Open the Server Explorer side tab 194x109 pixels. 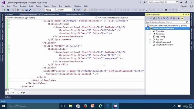pyautogui.click(x=2, y=48)
